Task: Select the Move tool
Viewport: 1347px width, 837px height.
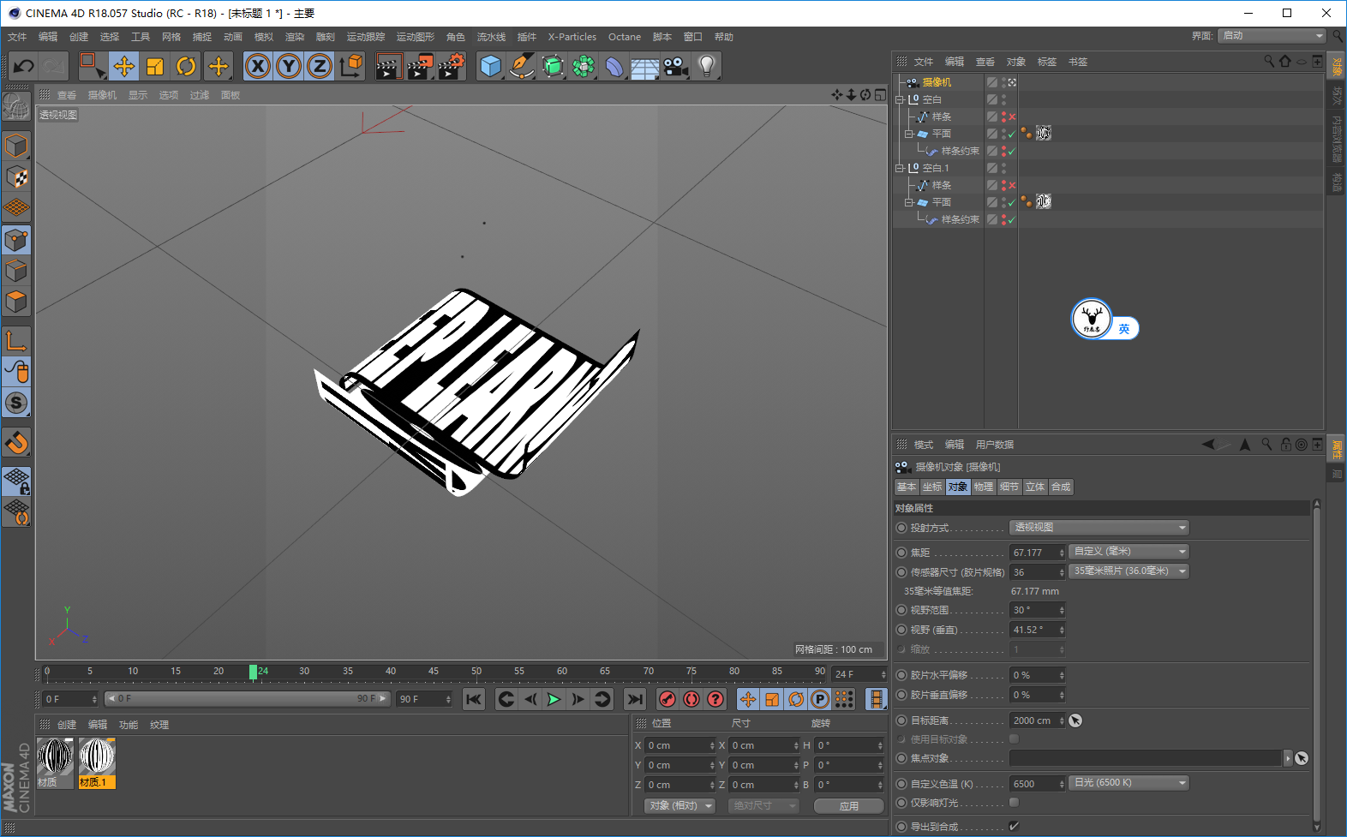Action: [124, 66]
